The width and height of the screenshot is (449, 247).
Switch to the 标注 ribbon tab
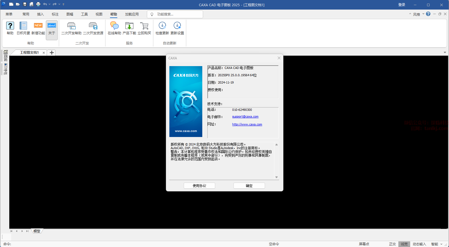(x=55, y=14)
